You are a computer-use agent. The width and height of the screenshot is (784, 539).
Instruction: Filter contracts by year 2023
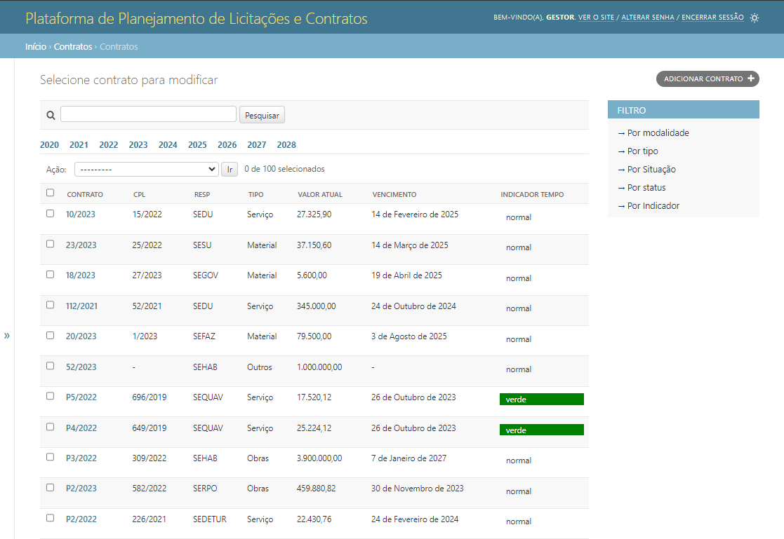point(138,145)
